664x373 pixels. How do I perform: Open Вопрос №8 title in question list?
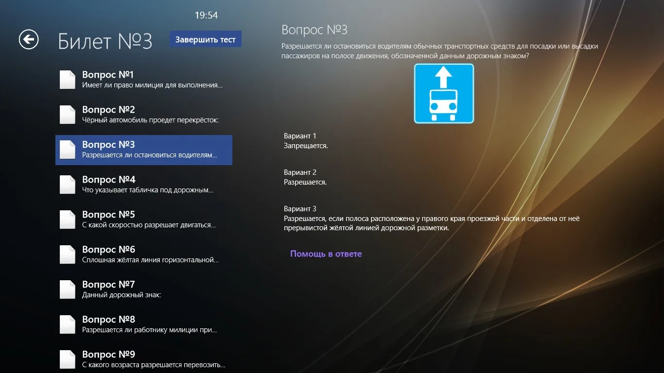coord(108,320)
